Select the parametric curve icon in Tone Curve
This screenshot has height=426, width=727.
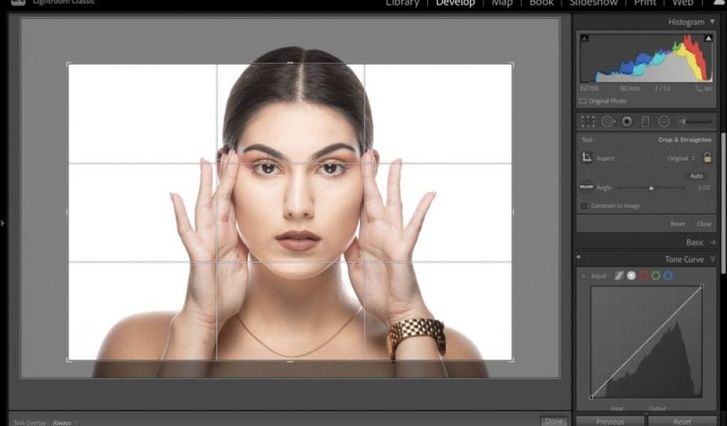click(619, 276)
